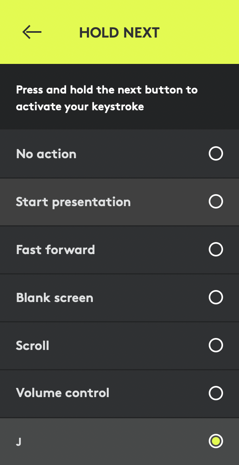Click the Start presentation label text
239x465 pixels.
click(x=73, y=202)
